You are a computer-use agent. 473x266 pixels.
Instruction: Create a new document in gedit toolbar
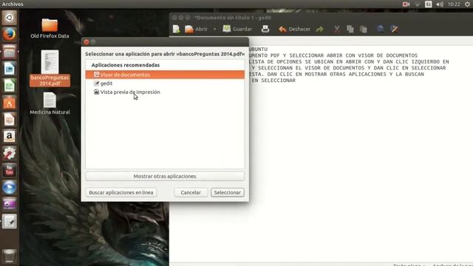176,29
